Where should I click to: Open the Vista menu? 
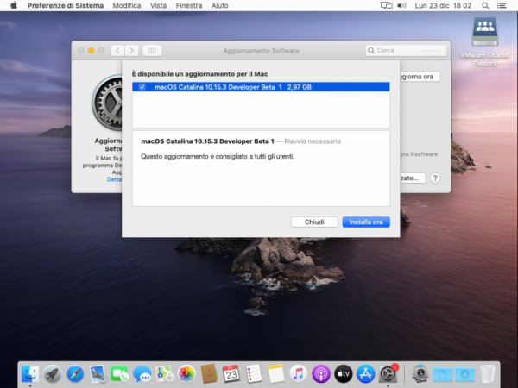click(x=158, y=6)
